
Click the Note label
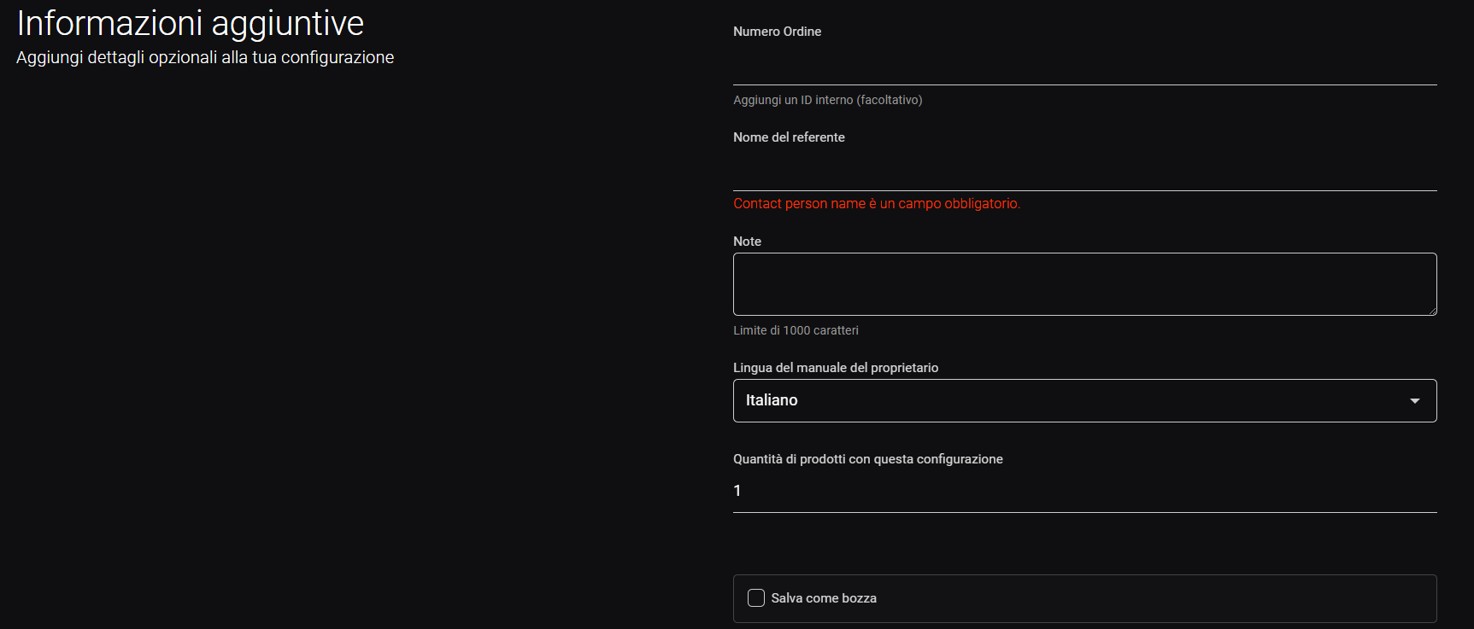click(747, 242)
